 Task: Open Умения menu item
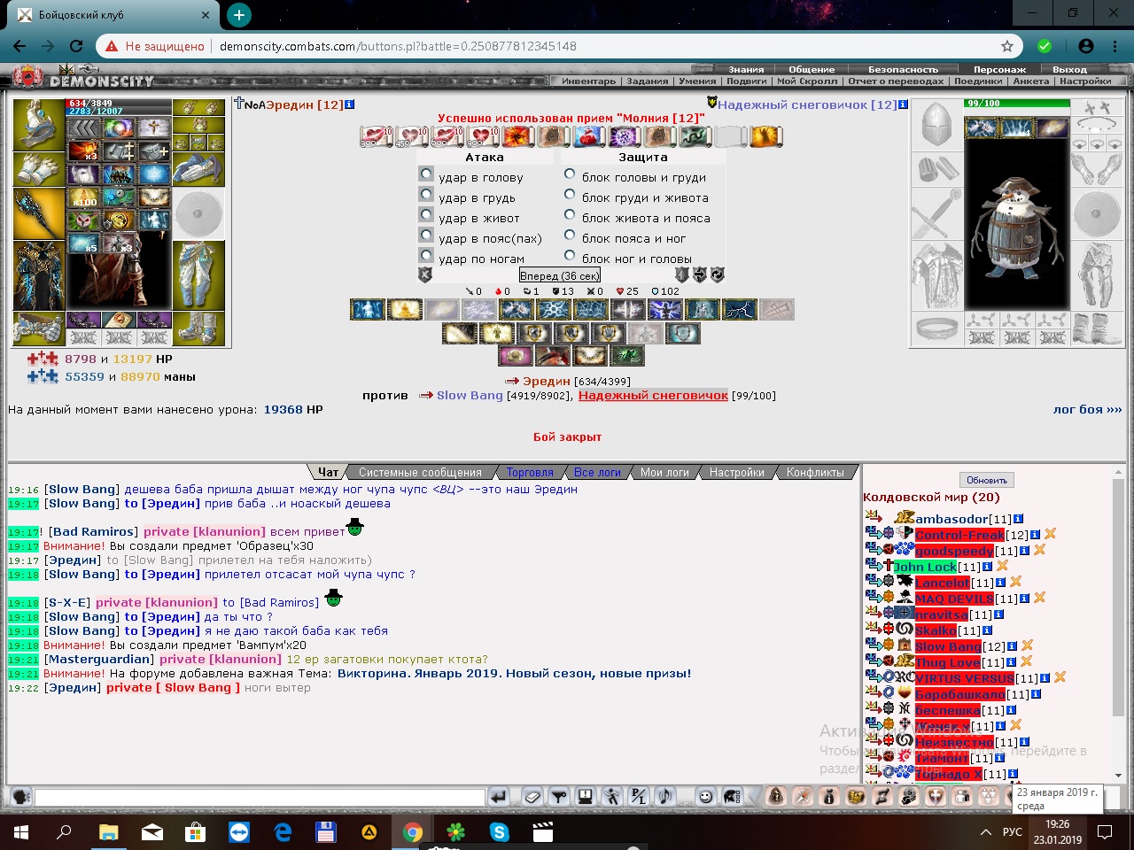[697, 81]
